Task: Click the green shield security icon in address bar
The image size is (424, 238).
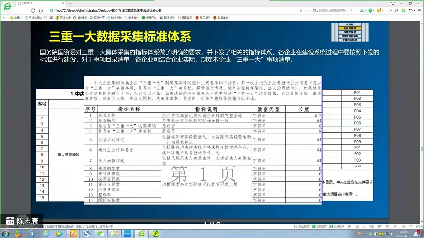Action: click(x=51, y=10)
